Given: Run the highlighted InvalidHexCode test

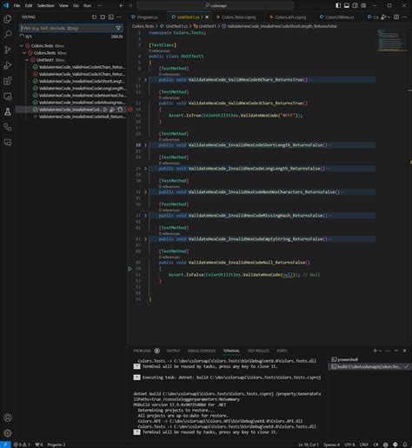Looking at the screenshot, I should 105,110.
